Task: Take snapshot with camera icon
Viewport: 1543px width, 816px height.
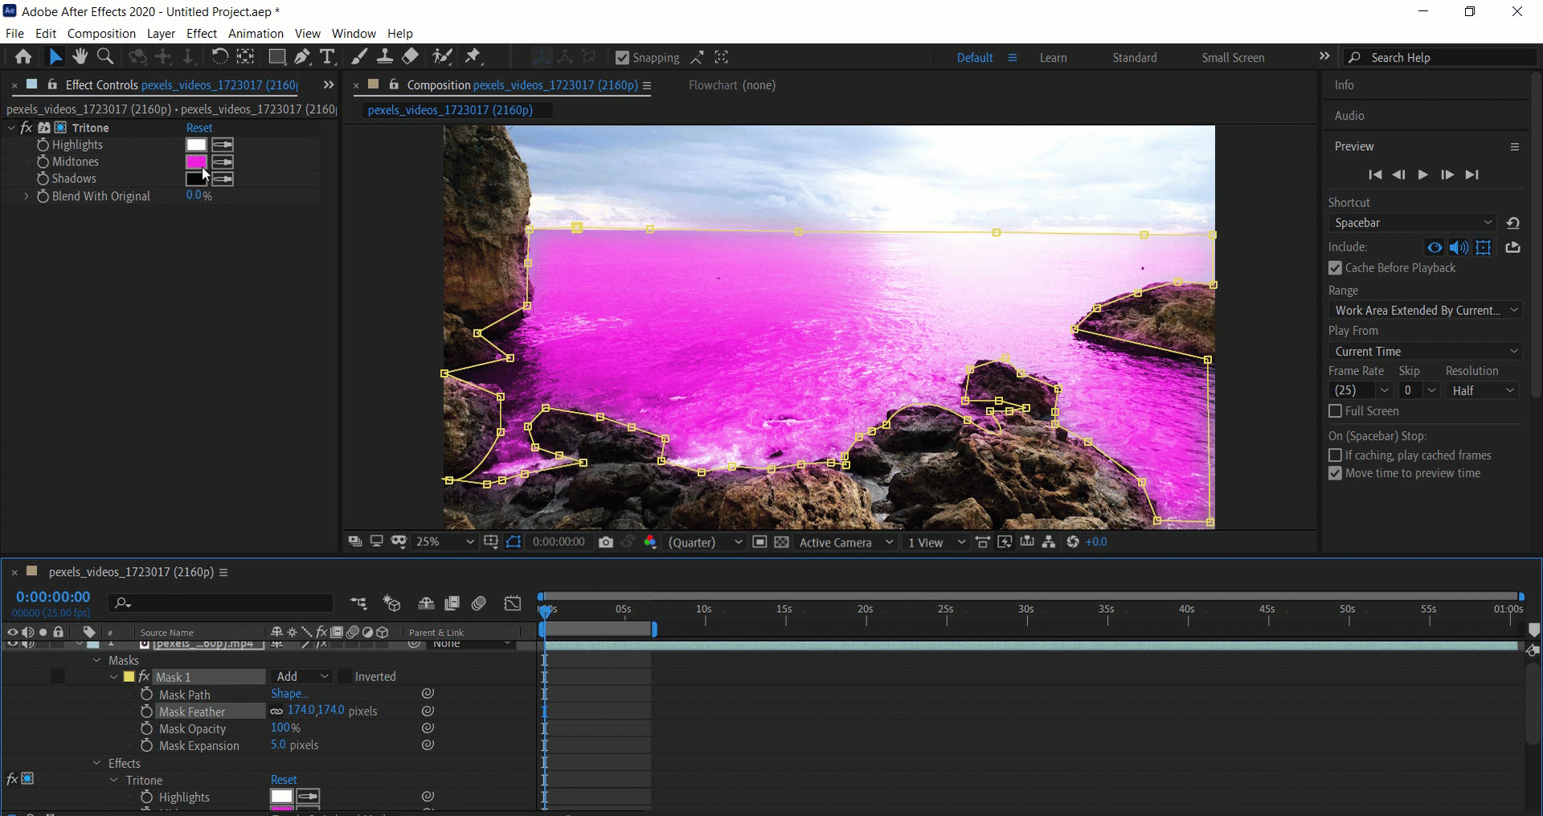Action: [x=606, y=542]
